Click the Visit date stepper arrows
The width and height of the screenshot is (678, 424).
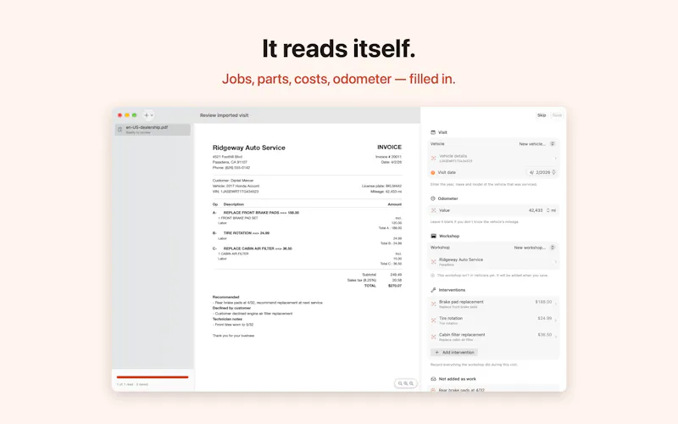553,172
